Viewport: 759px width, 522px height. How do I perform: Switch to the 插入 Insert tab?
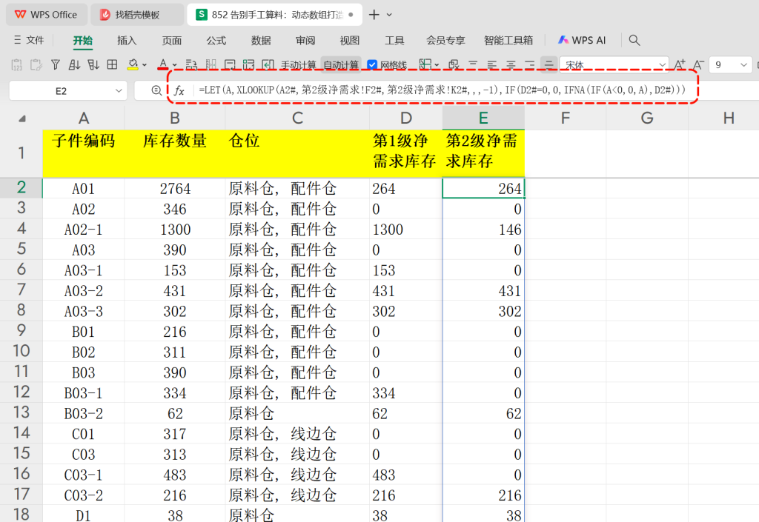(x=127, y=41)
